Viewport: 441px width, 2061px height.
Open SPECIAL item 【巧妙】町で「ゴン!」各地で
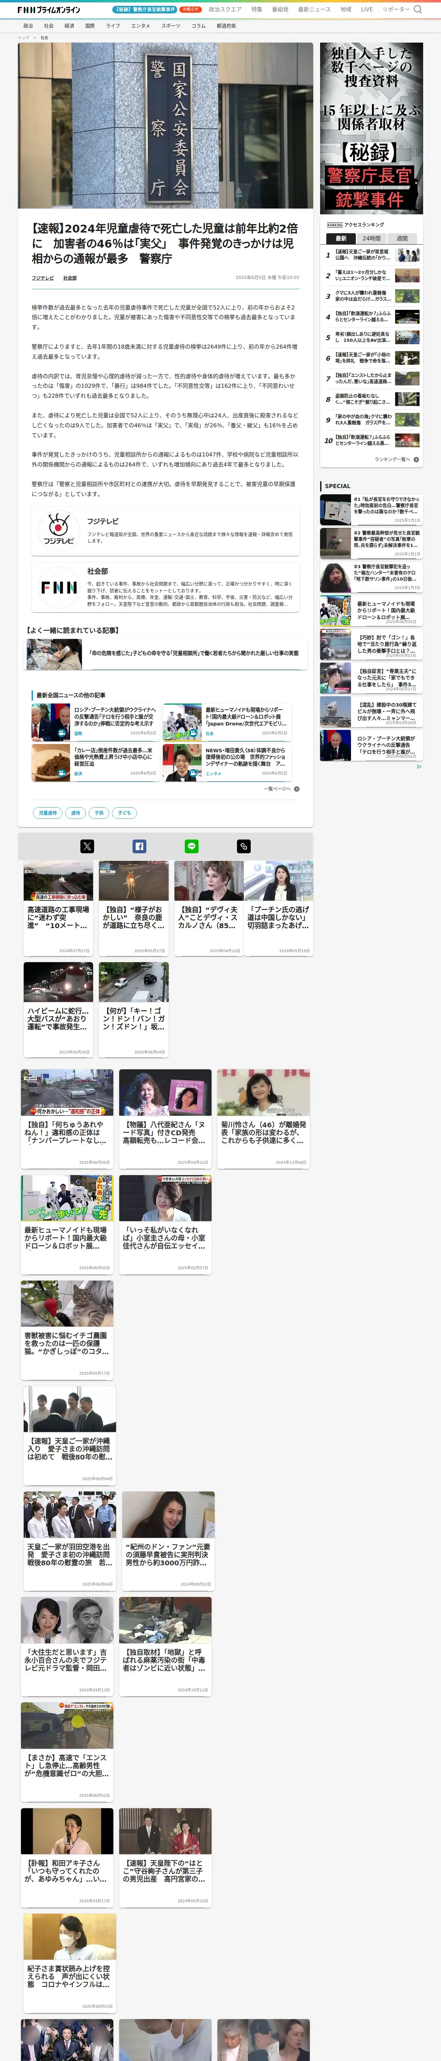371,644
